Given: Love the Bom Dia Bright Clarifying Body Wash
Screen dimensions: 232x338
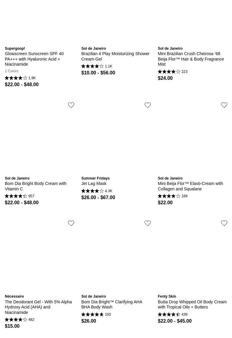Looking at the screenshot, I should pos(148,223).
